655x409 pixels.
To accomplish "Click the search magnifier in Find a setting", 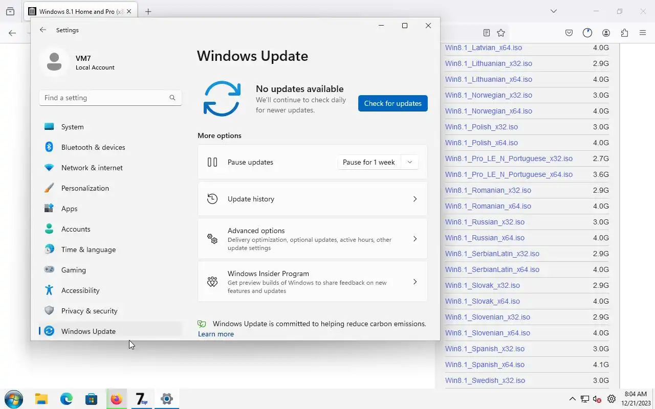I will 172,98.
